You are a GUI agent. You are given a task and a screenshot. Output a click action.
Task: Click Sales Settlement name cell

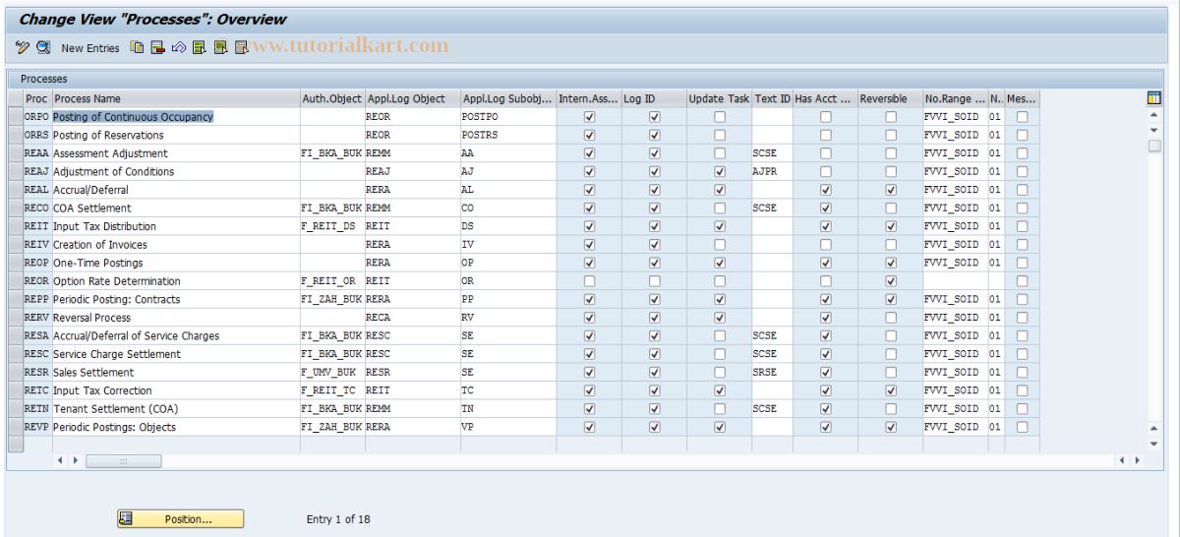click(x=176, y=372)
